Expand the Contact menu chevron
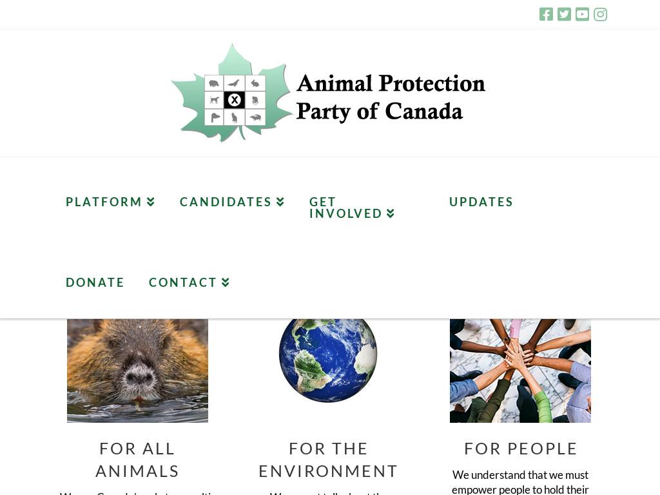The image size is (660, 495). [x=226, y=283]
